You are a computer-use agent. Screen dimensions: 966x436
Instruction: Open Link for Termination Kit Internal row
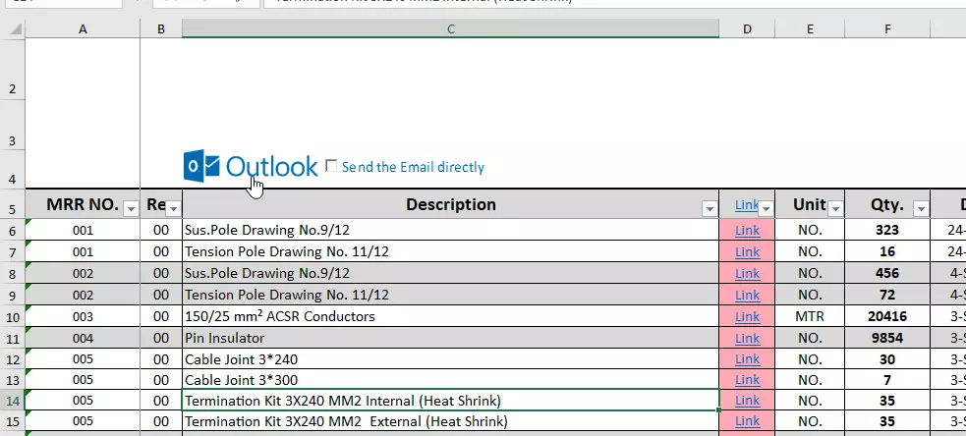[747, 401]
